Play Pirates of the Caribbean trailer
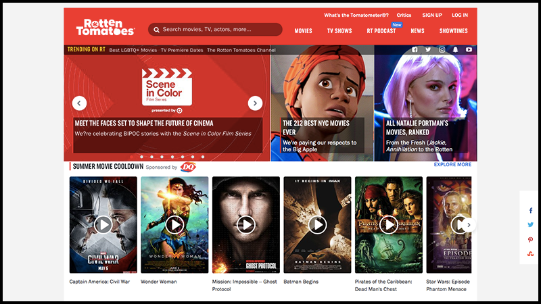 (389, 225)
